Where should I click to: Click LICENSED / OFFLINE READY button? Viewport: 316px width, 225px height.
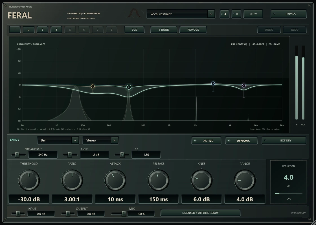(200, 213)
